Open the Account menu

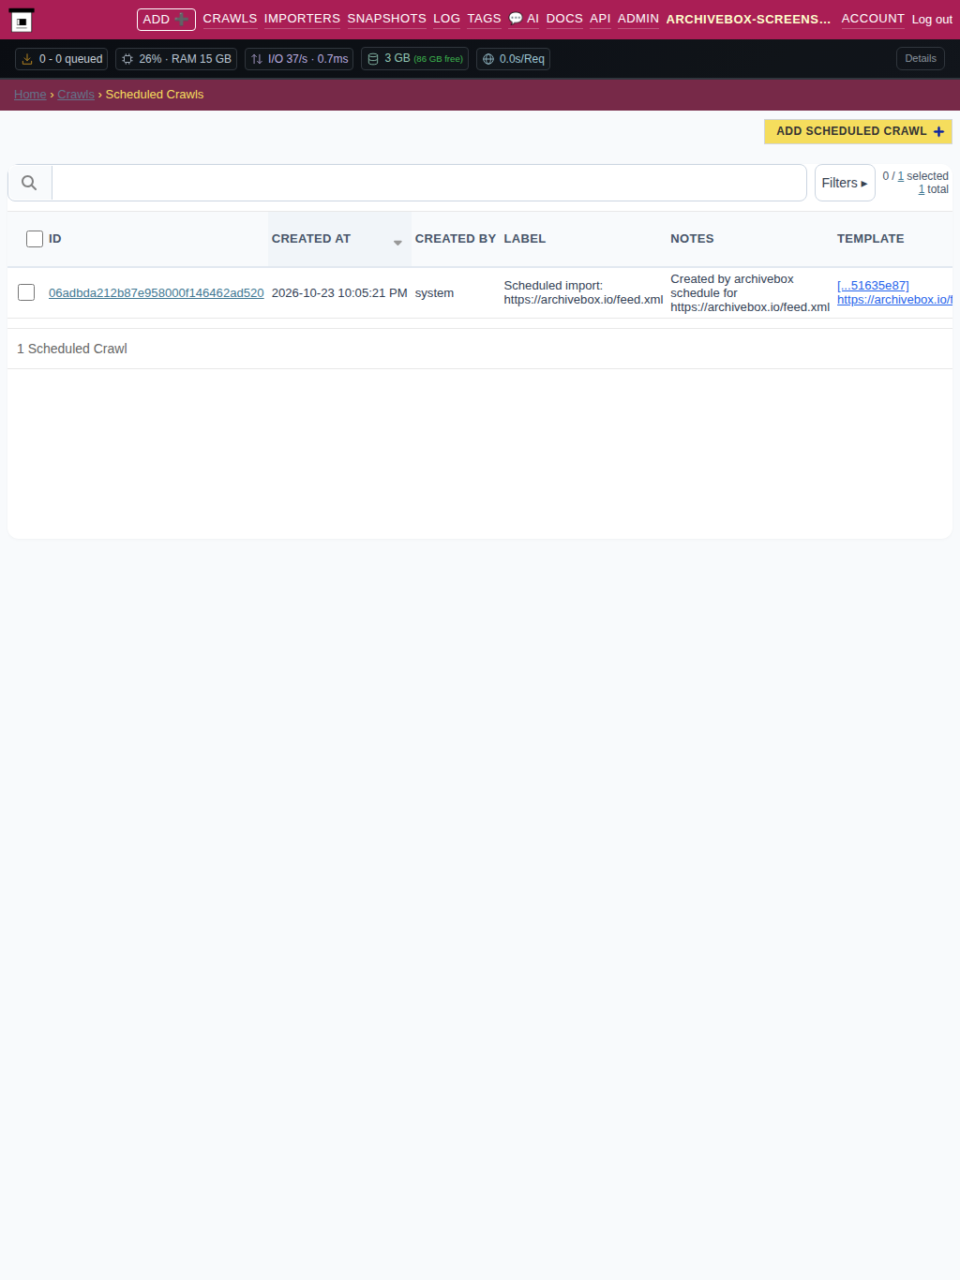pyautogui.click(x=873, y=19)
